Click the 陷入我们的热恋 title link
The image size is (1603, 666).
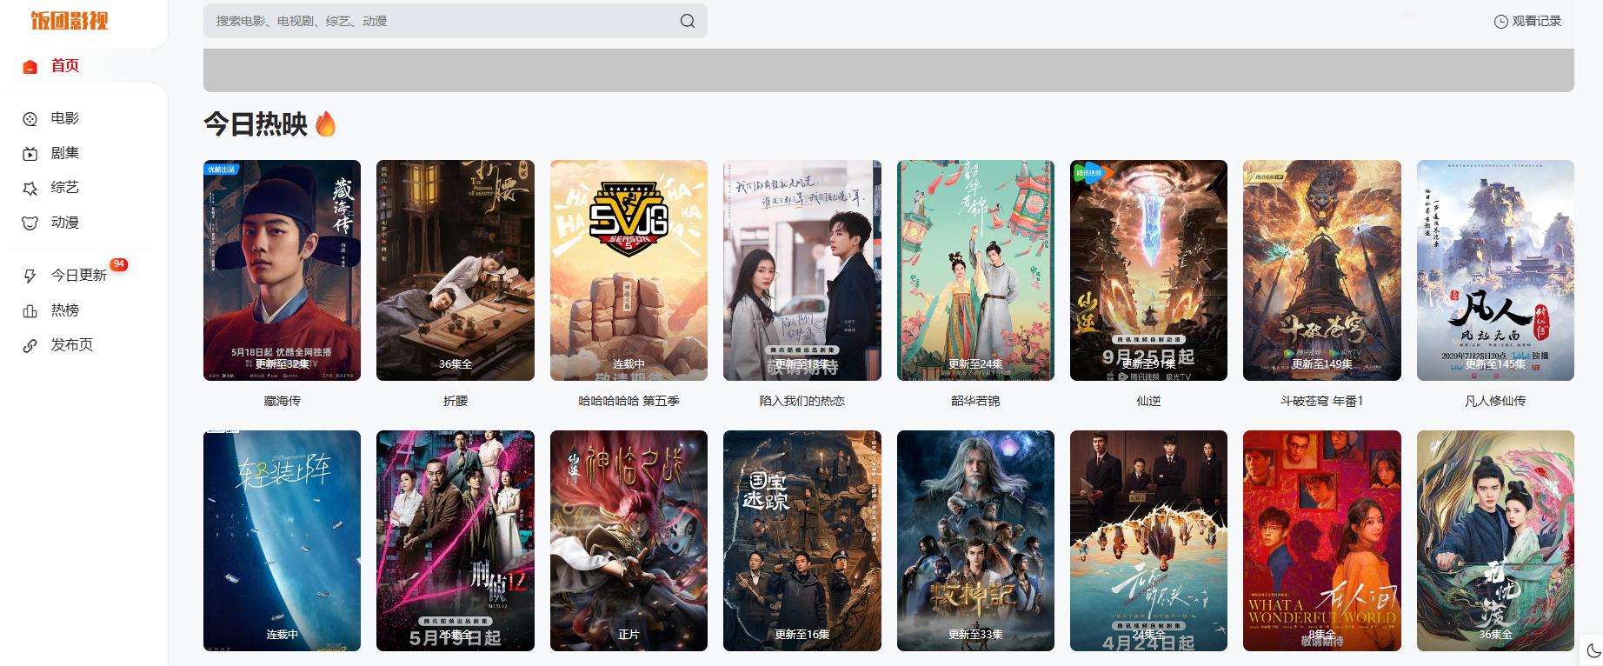coord(802,401)
